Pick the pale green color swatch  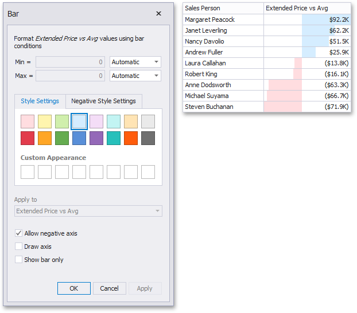click(x=62, y=122)
